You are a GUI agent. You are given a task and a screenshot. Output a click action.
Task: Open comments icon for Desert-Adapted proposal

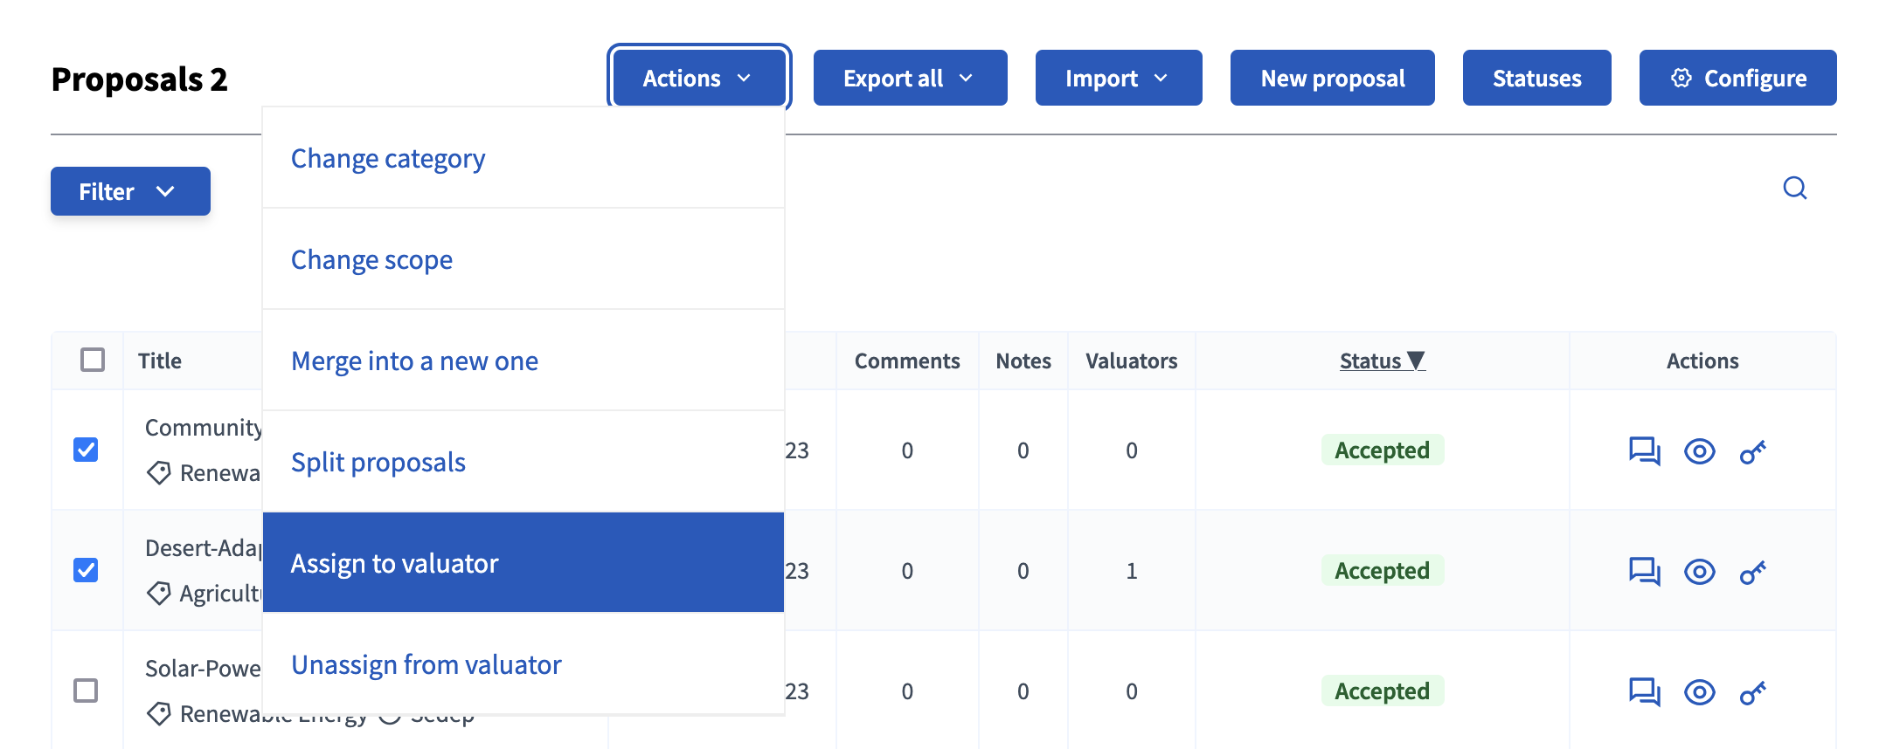click(x=1644, y=572)
